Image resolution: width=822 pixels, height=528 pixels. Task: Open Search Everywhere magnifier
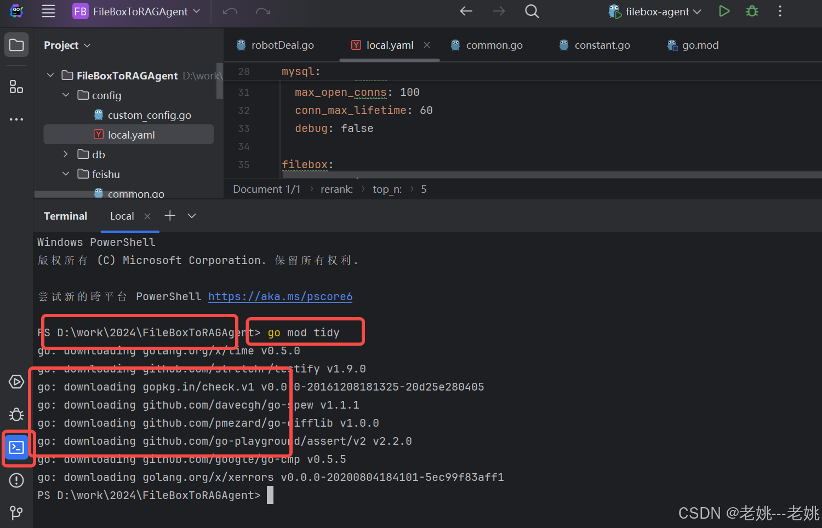532,11
